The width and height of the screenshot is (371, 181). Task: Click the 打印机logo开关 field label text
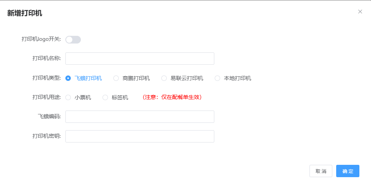[x=41, y=39]
